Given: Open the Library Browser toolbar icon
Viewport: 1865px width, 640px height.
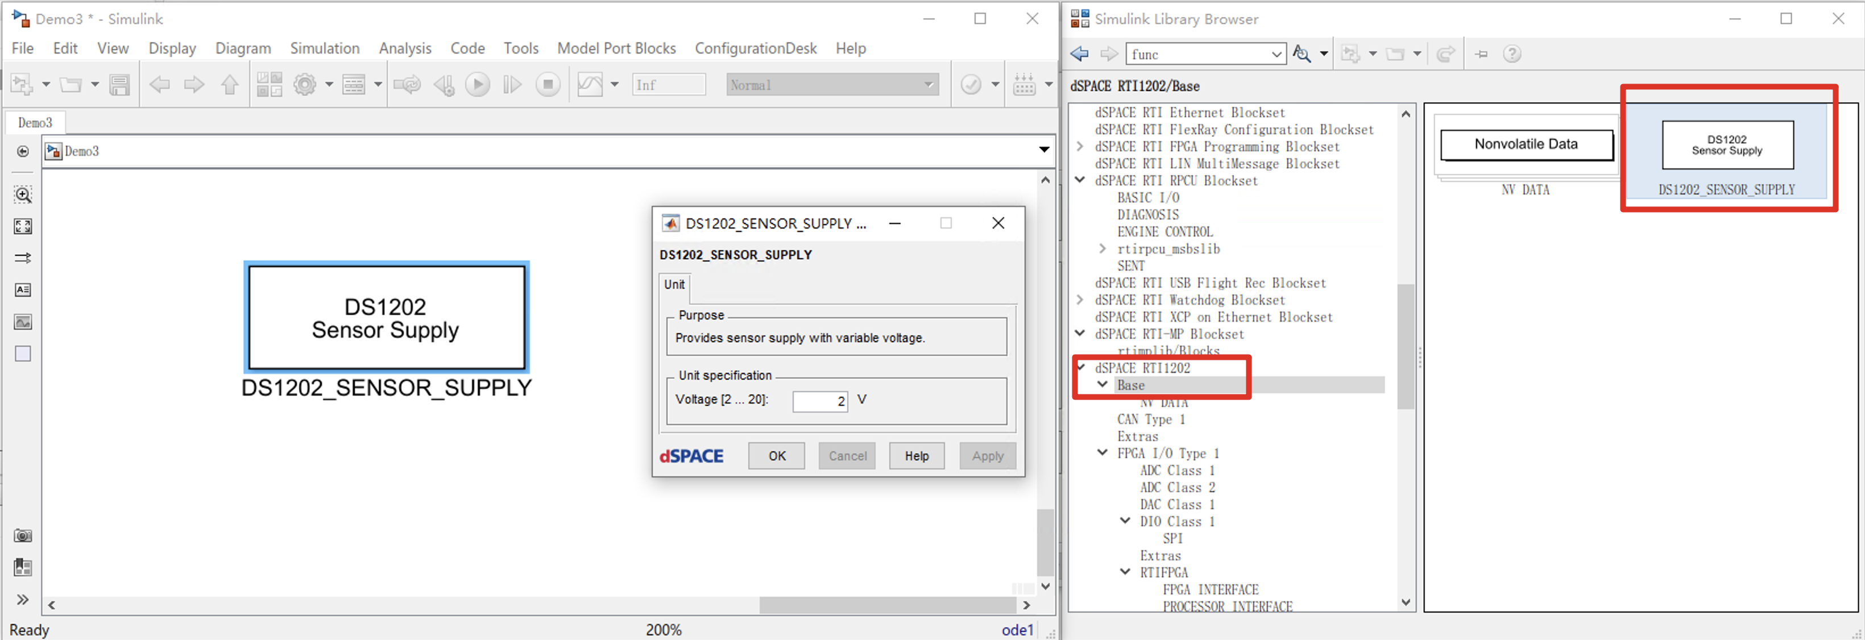Looking at the screenshot, I should 268,85.
